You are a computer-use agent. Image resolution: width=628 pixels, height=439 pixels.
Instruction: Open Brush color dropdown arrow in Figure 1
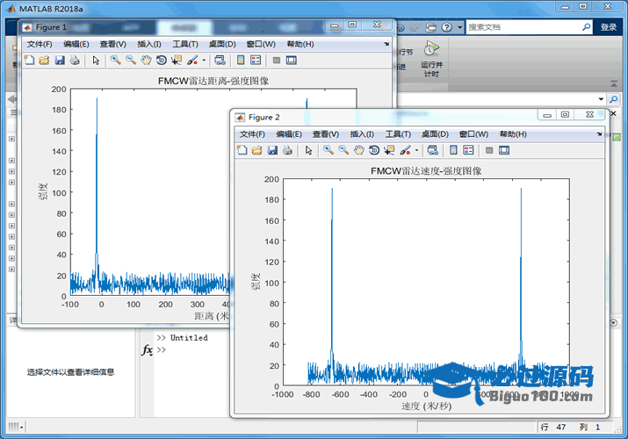pos(204,61)
